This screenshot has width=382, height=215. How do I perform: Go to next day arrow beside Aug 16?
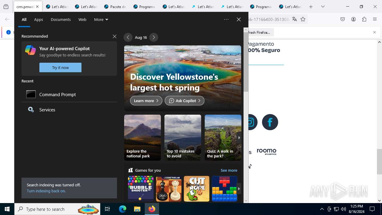tap(154, 37)
